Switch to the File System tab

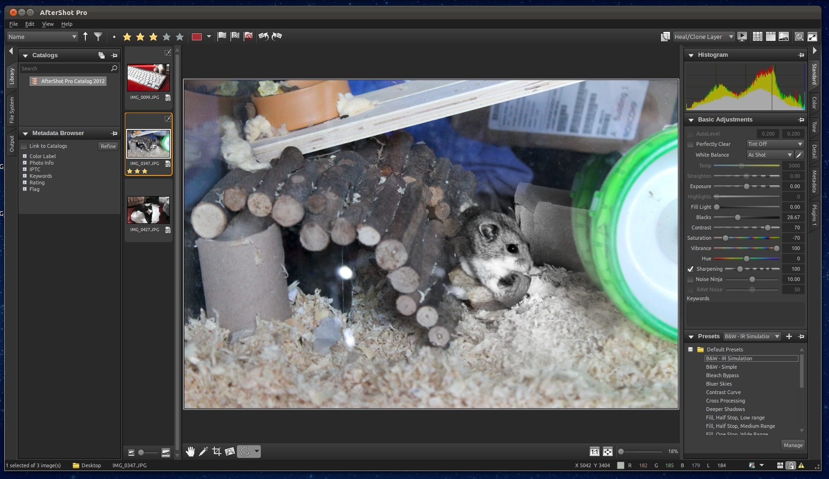[x=12, y=110]
